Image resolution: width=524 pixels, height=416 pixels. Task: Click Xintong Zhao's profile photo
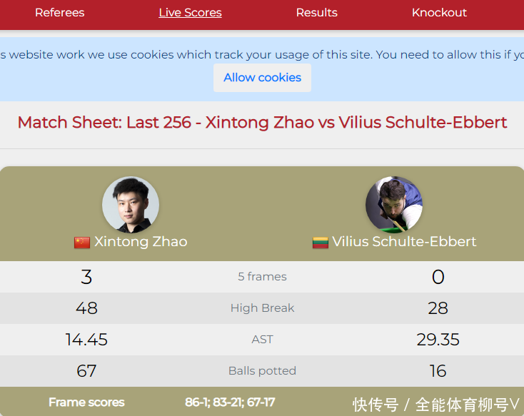[131, 205]
